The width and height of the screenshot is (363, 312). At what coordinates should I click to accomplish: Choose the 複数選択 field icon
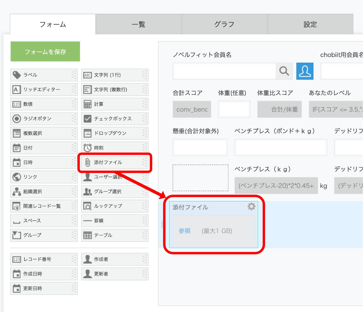click(17, 133)
